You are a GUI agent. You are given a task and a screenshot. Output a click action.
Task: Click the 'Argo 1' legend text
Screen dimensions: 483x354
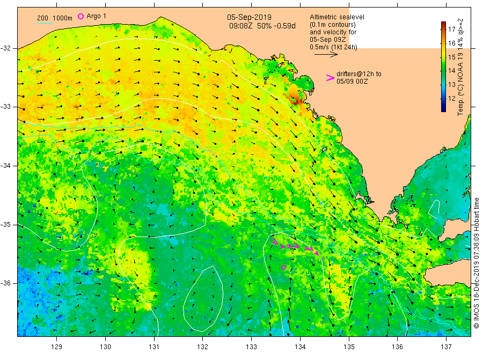pos(97,16)
